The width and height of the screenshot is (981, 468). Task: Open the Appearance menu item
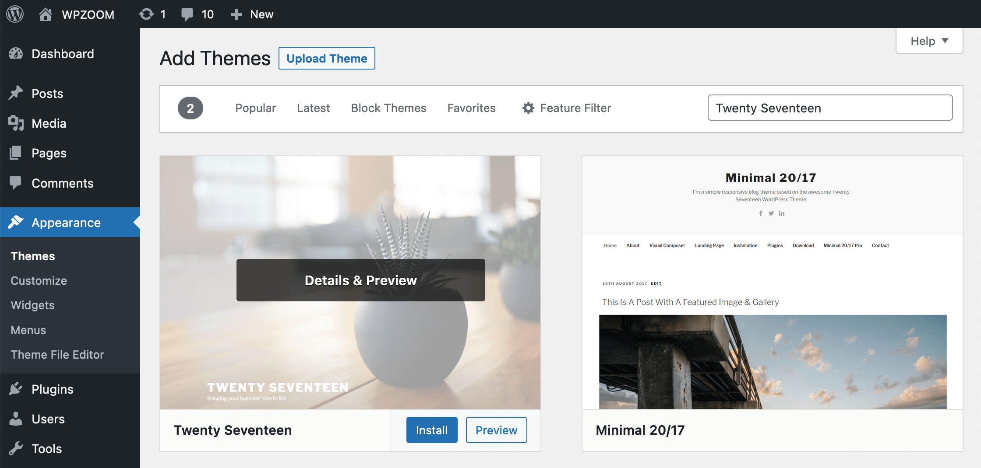pos(70,222)
